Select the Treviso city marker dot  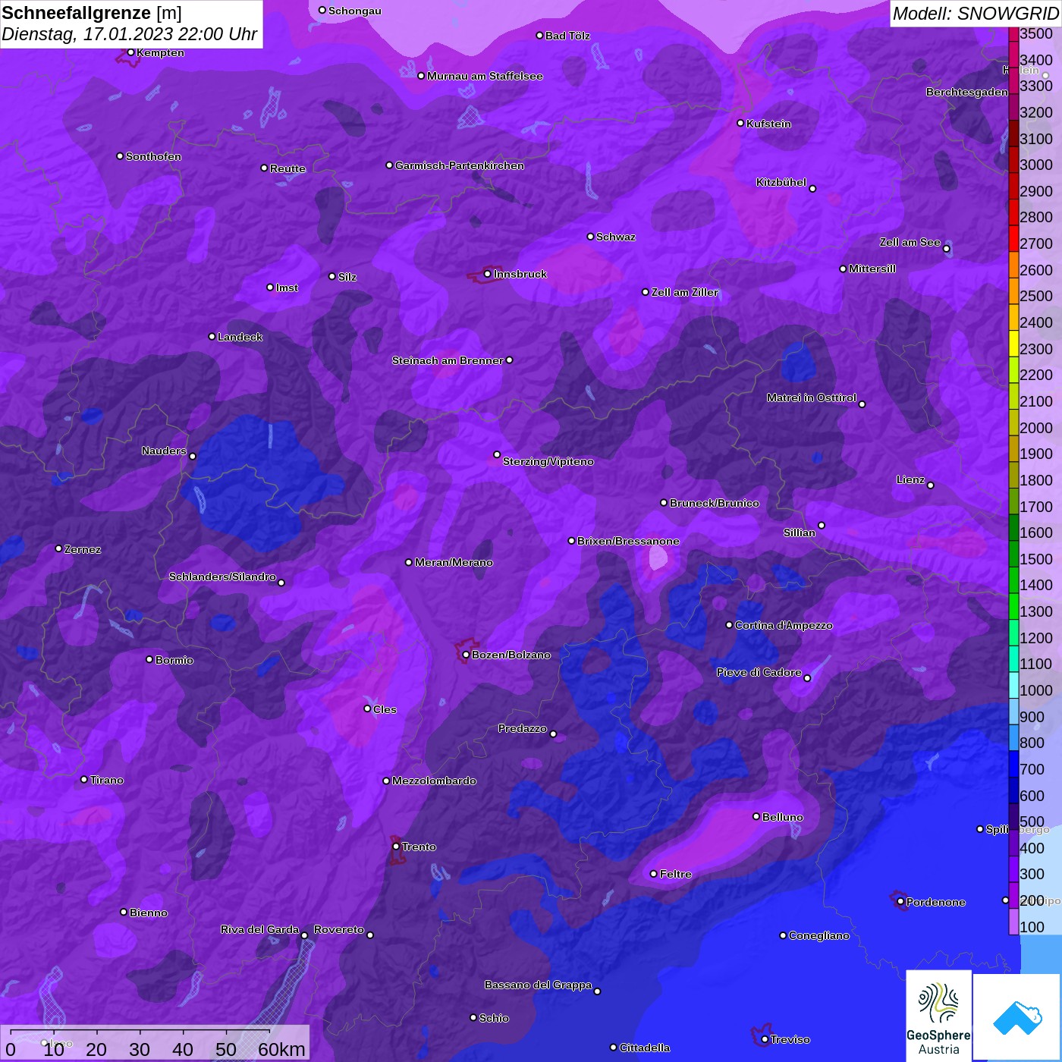tap(765, 1039)
